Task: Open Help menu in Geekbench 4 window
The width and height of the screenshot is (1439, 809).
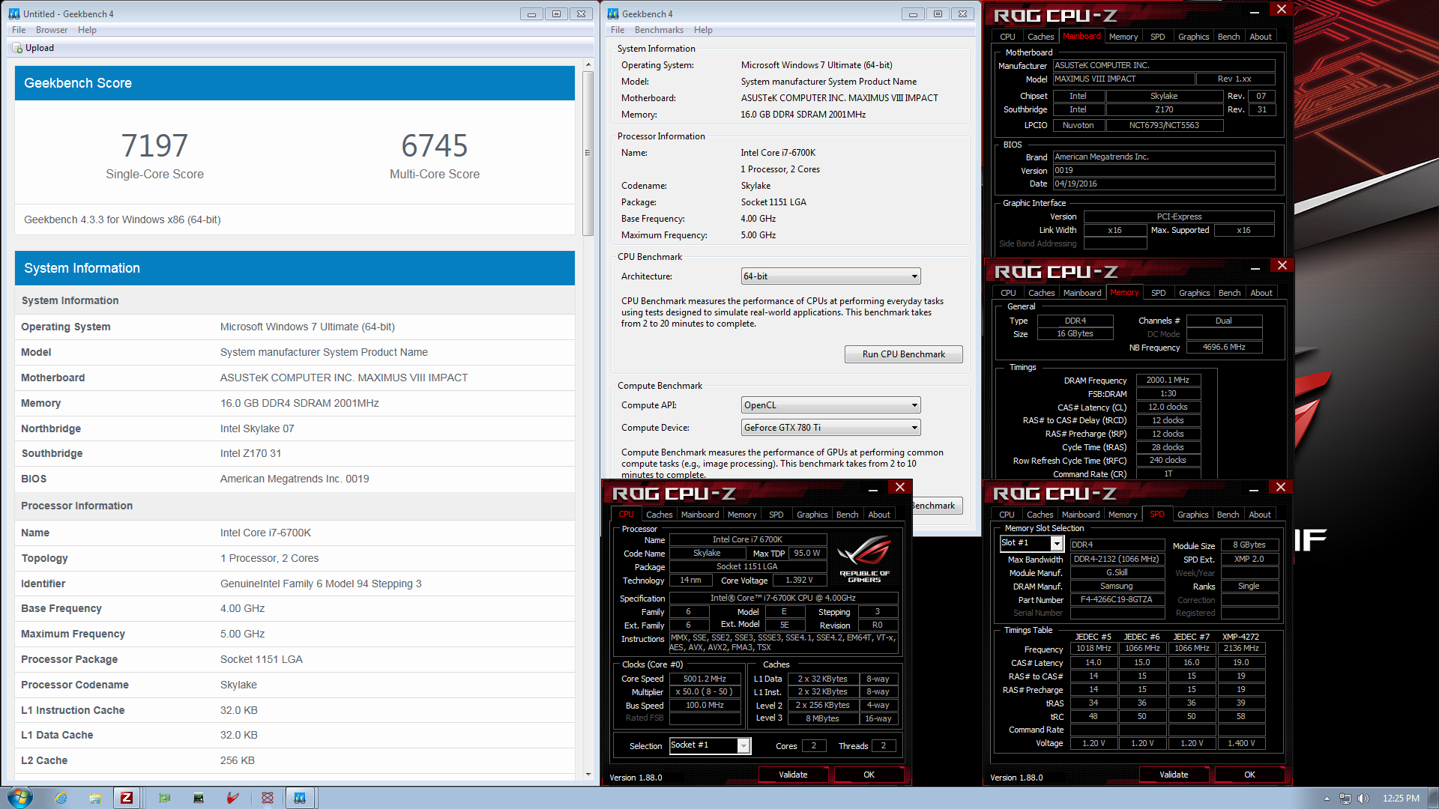Action: [703, 30]
